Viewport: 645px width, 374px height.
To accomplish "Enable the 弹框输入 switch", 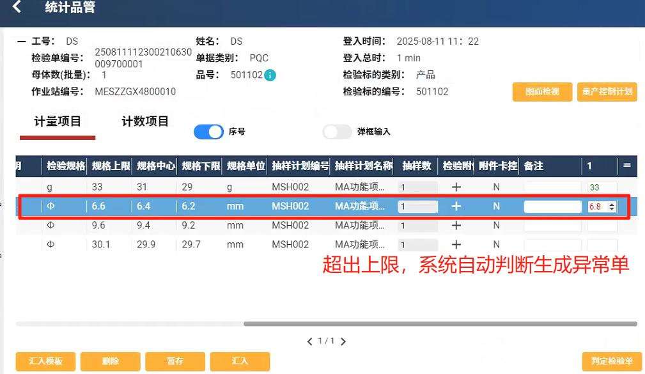I will [x=337, y=132].
